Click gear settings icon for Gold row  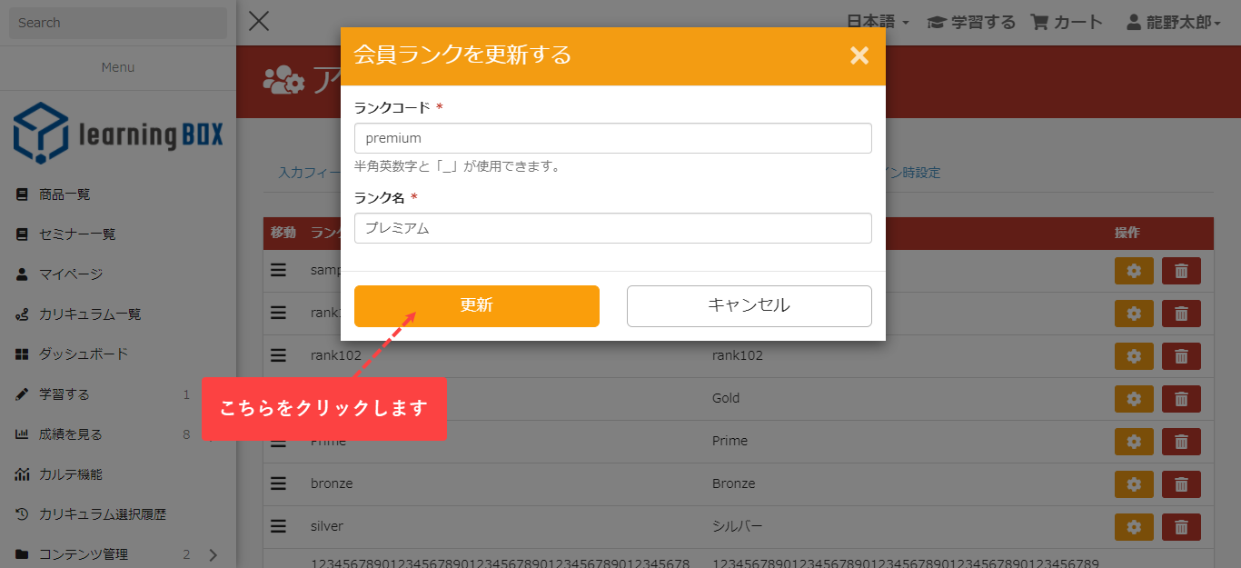pos(1134,398)
